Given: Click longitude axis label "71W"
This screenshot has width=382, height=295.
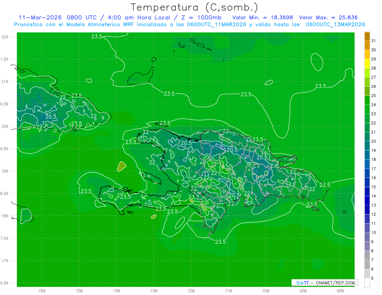Looking at the screenshot, I should 228,291.
